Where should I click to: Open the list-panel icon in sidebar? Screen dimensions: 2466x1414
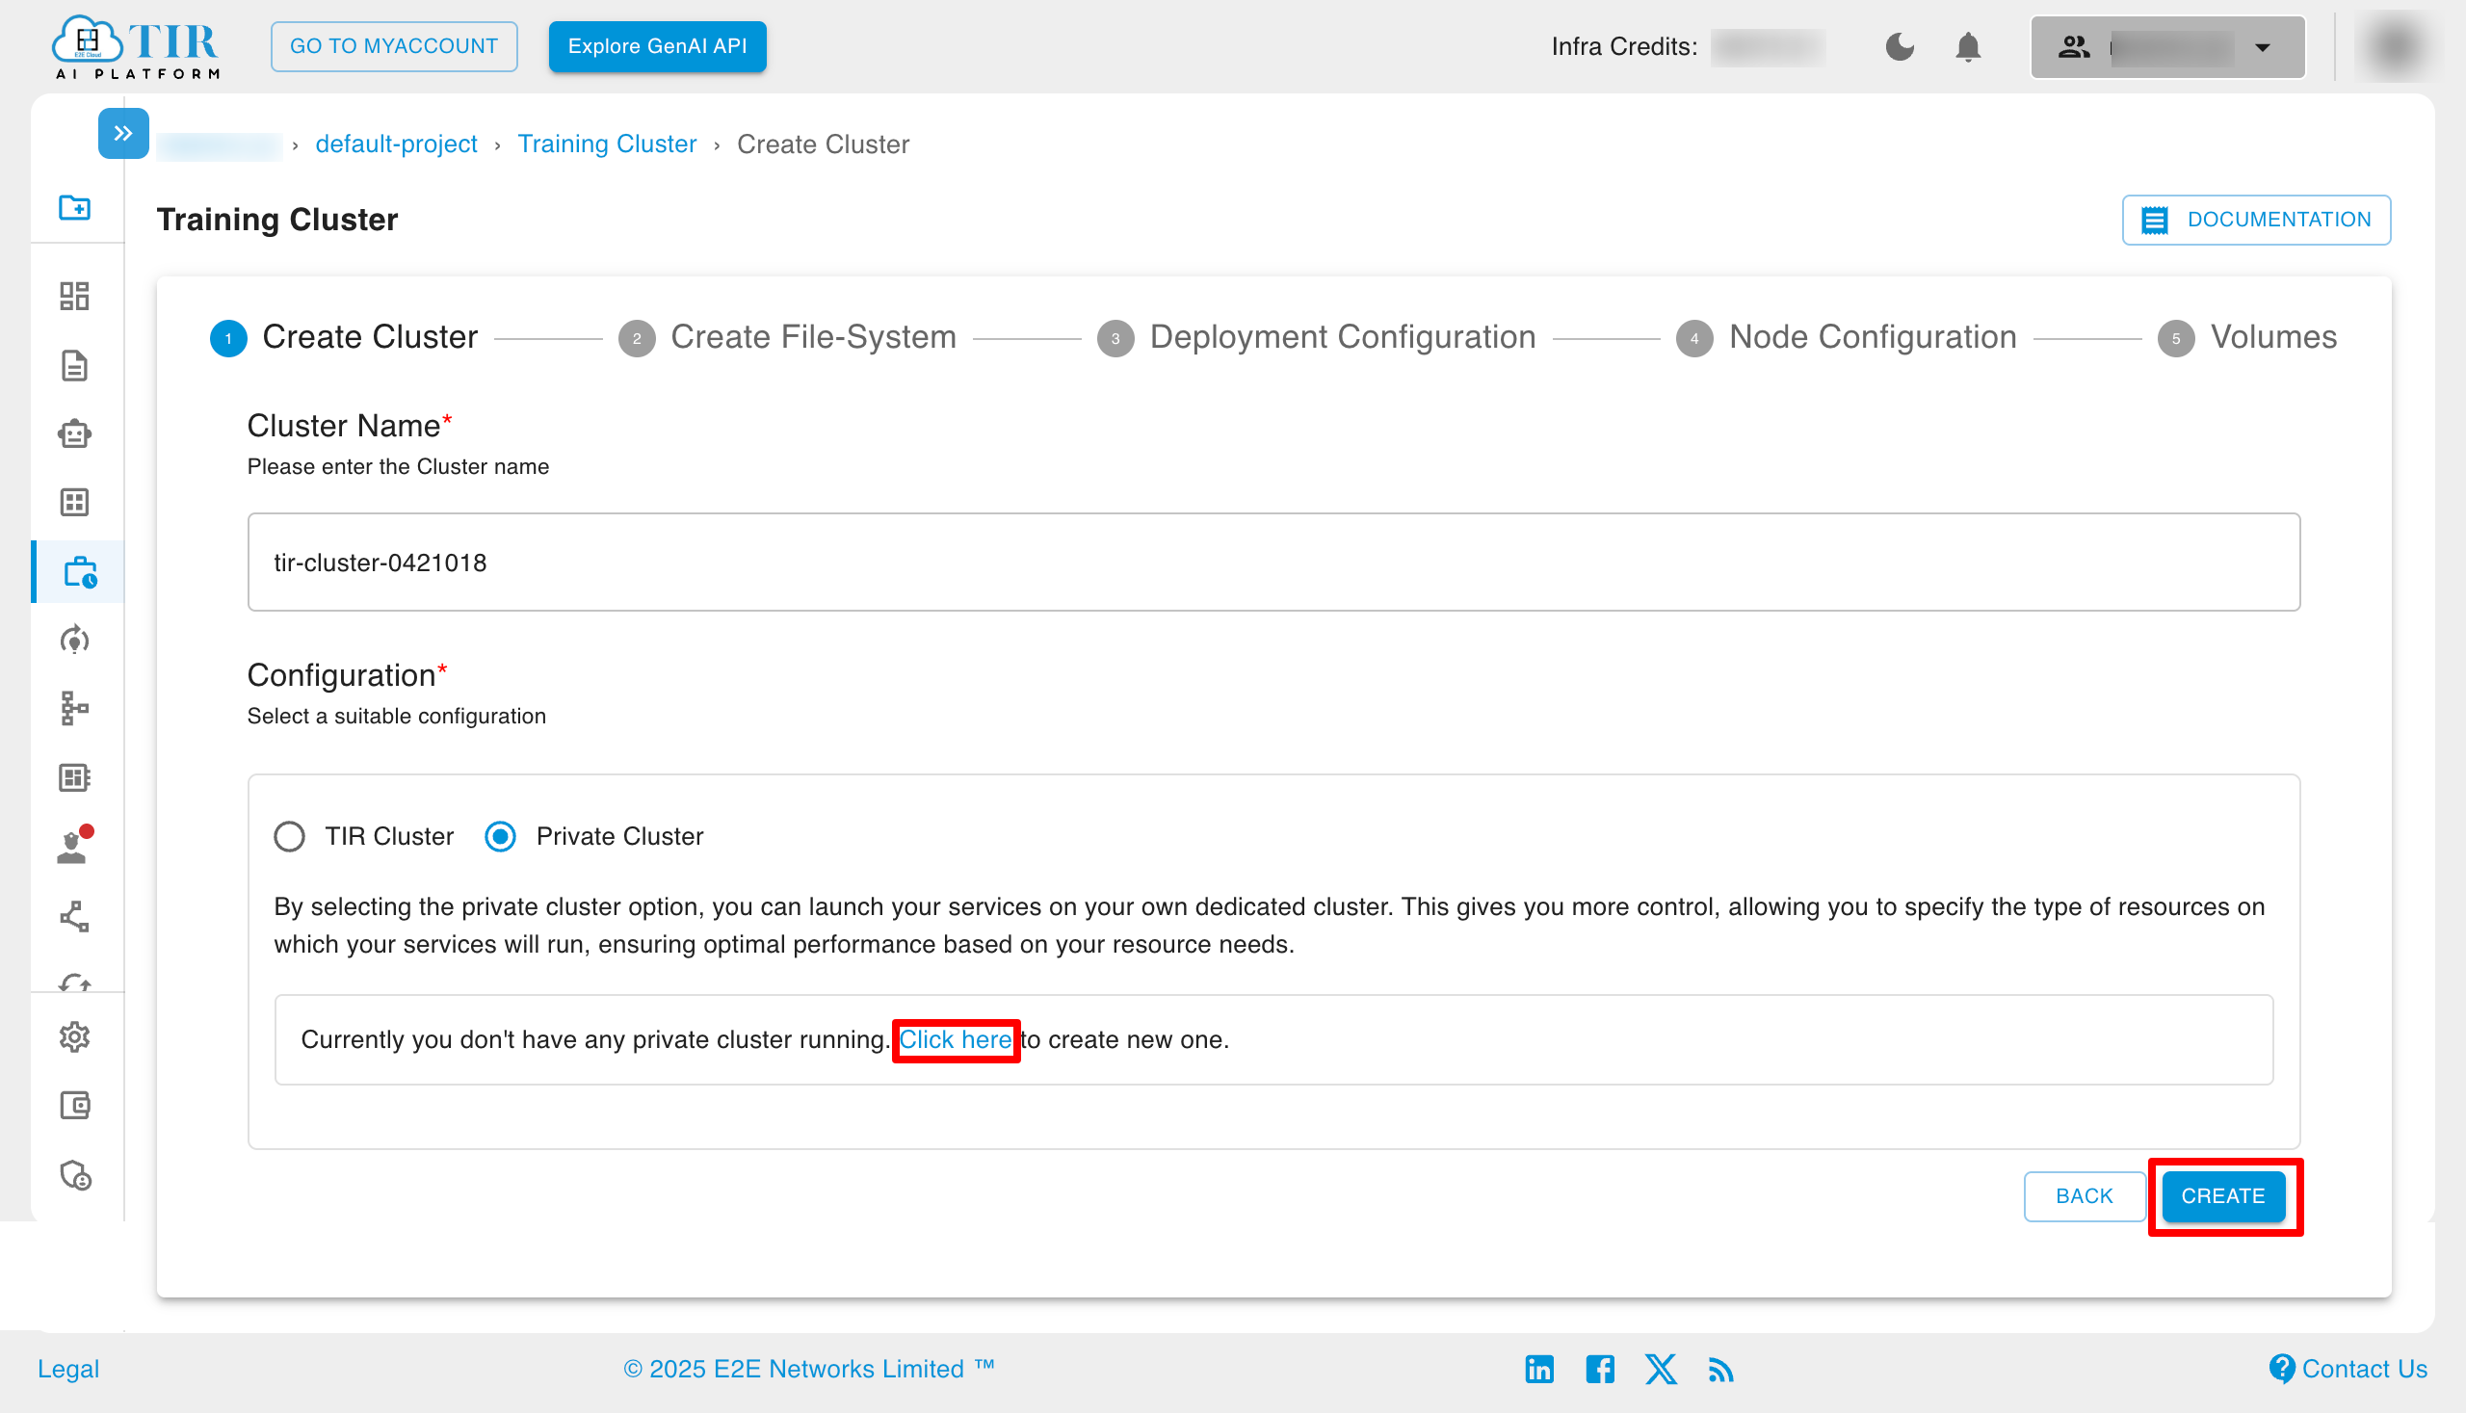75,778
